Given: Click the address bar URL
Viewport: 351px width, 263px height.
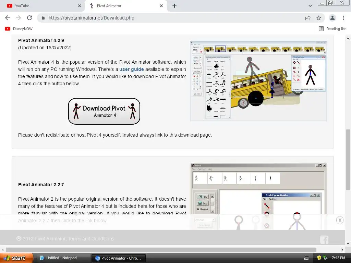Looking at the screenshot, I should [x=91, y=18].
